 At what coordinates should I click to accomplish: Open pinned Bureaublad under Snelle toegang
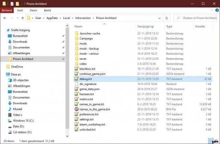20,36
